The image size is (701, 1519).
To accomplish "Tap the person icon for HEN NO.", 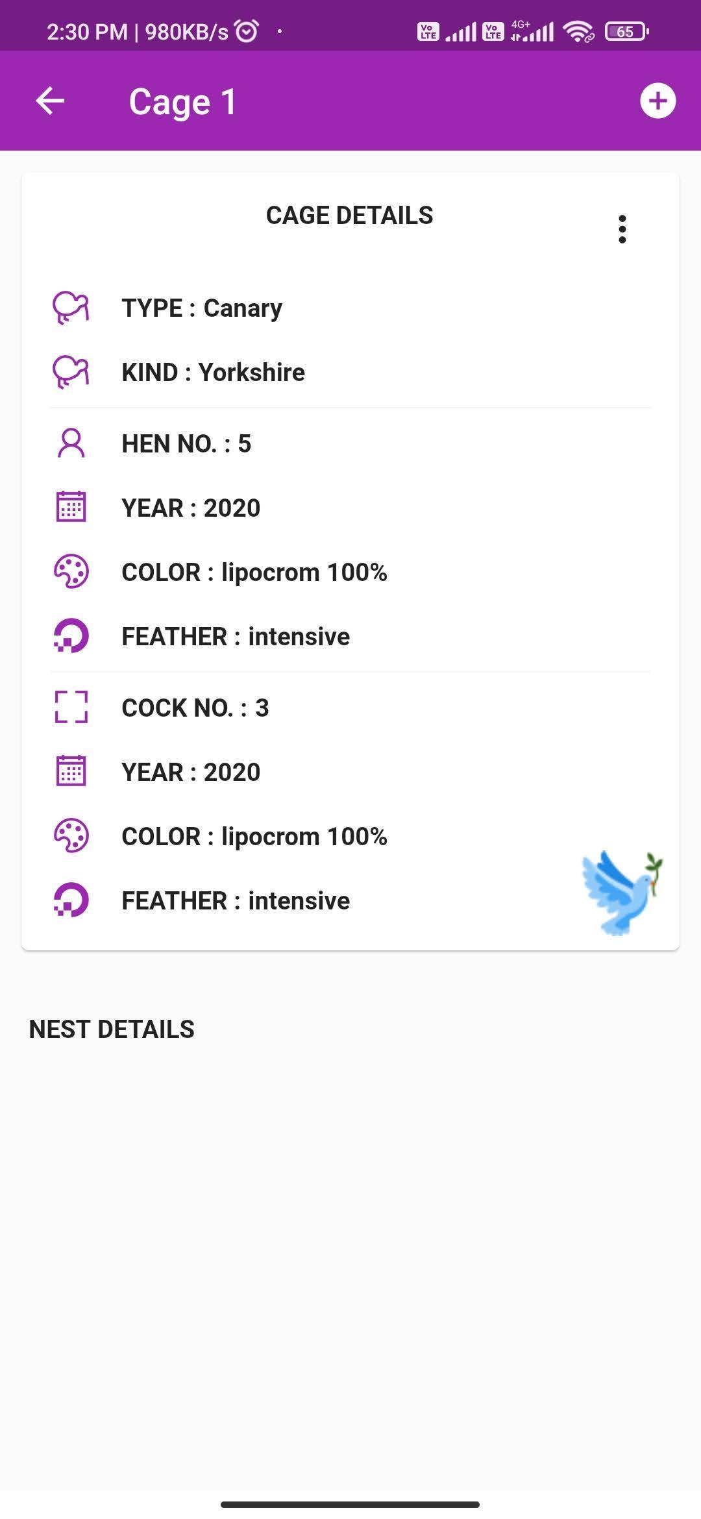I will (71, 443).
